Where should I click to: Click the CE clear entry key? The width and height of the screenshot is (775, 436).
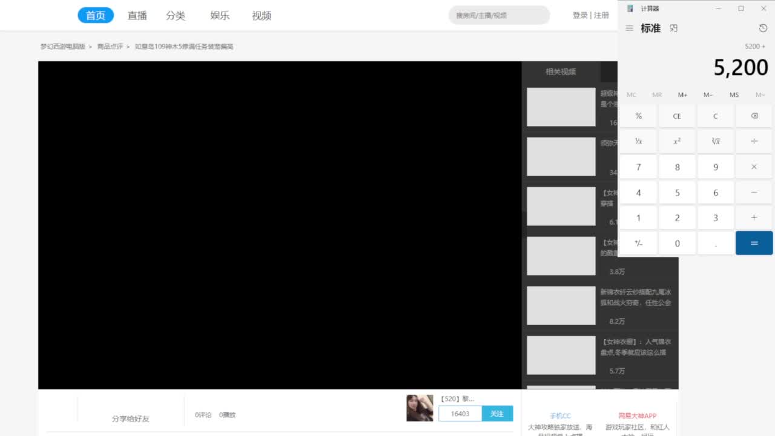coord(677,116)
